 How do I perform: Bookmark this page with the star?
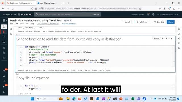(140, 8)
